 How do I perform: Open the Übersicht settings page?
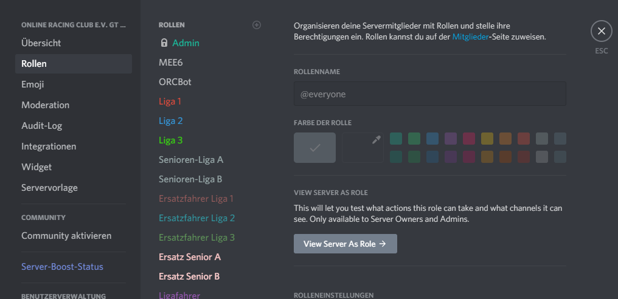tap(41, 43)
